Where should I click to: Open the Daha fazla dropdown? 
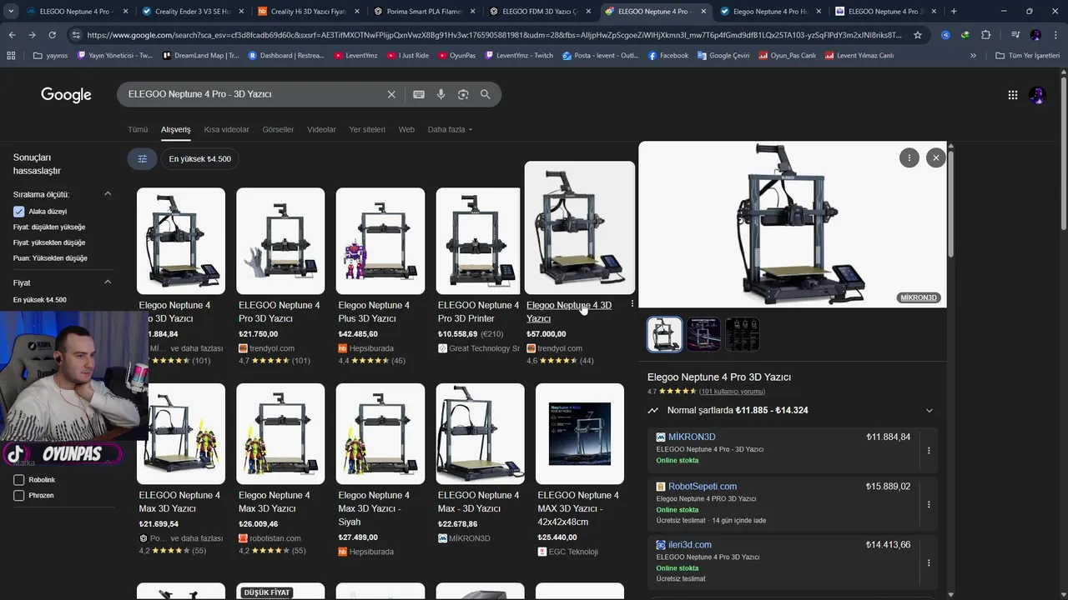click(450, 129)
